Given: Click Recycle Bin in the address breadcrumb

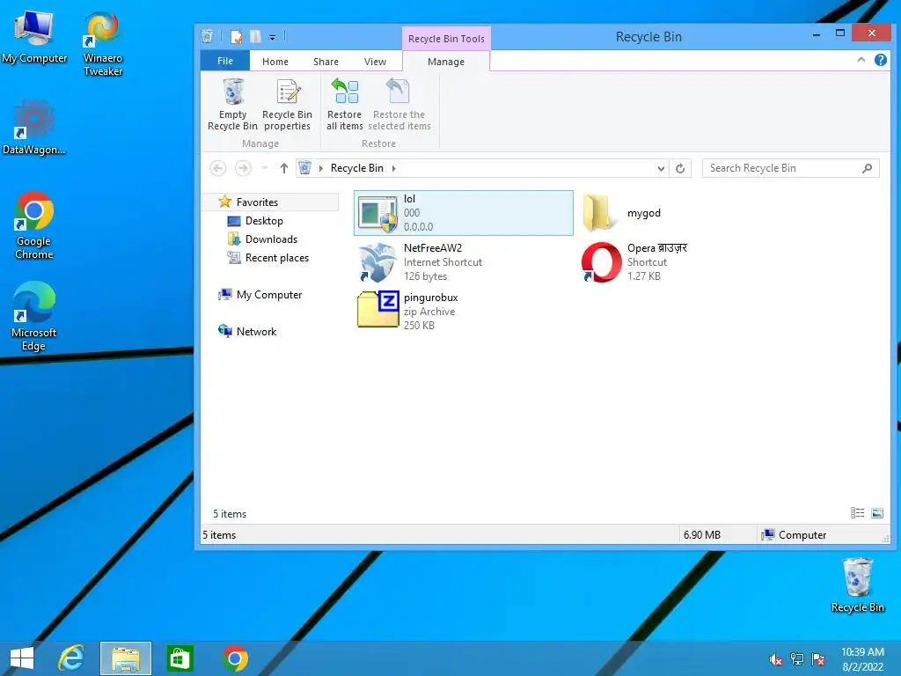Looking at the screenshot, I should click(x=357, y=168).
